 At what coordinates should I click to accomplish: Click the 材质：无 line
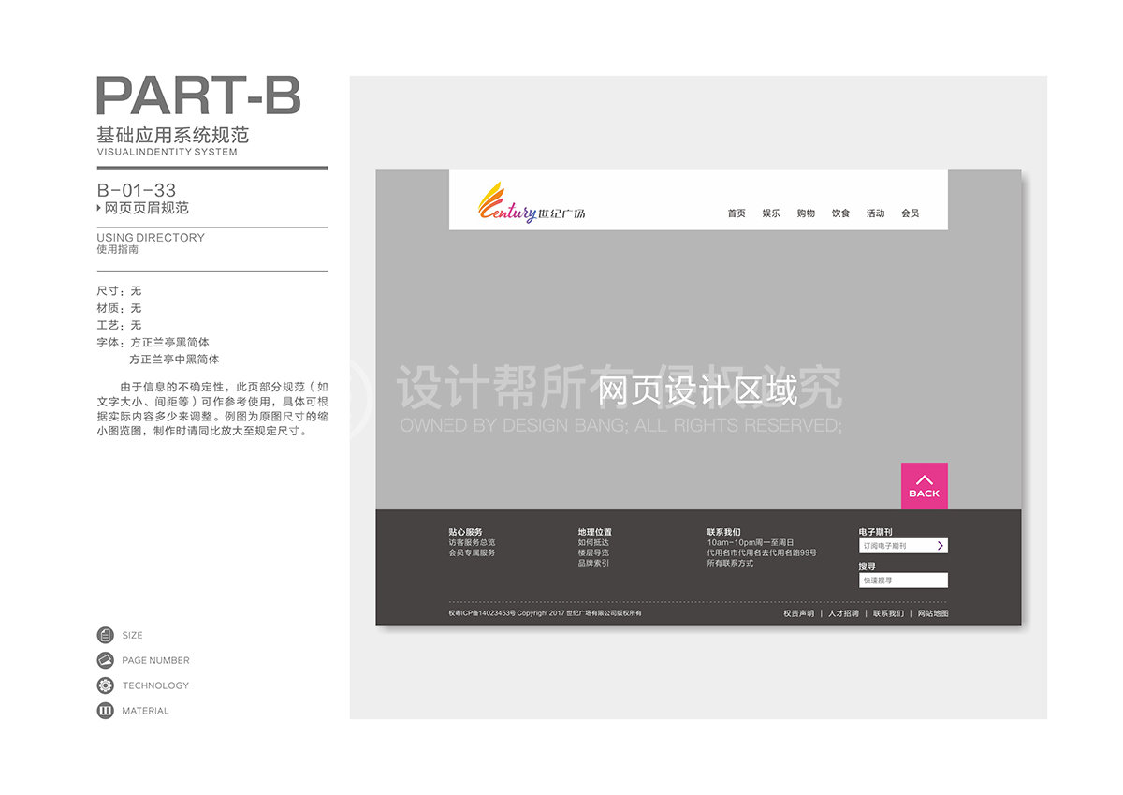[119, 308]
